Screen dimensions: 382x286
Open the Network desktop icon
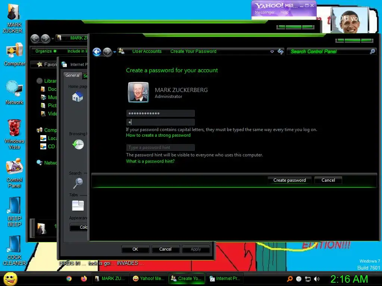tap(15, 92)
